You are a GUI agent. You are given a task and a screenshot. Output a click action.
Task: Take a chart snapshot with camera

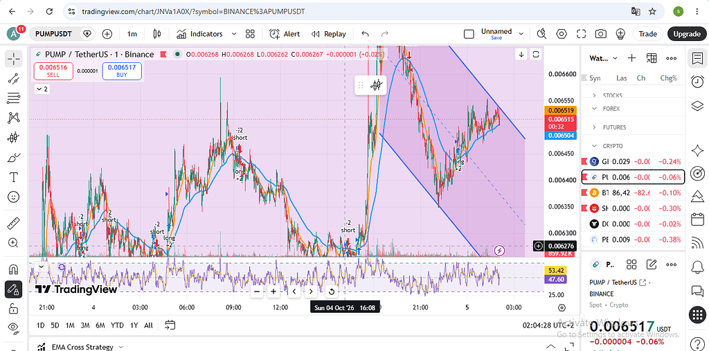click(600, 34)
